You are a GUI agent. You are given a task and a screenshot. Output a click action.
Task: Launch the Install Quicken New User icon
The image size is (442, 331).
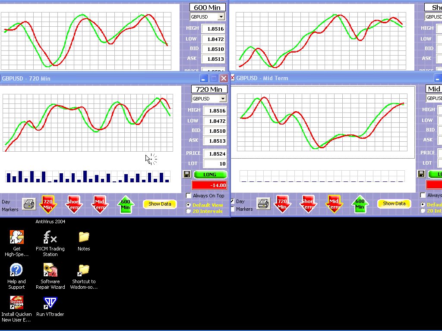(16, 309)
